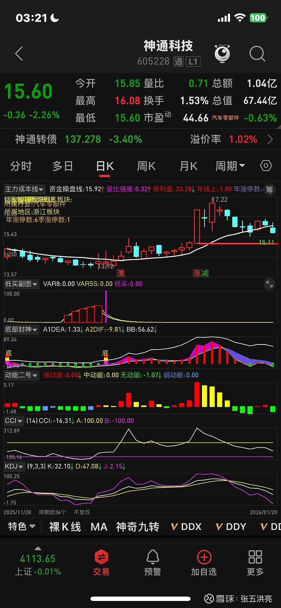Open 特色 indicators dropdown

22,527
